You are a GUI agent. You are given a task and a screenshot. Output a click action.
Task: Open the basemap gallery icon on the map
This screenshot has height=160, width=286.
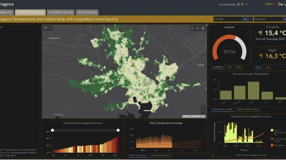click(x=203, y=28)
